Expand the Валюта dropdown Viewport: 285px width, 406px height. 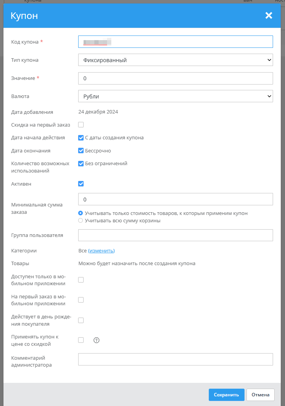pos(175,96)
